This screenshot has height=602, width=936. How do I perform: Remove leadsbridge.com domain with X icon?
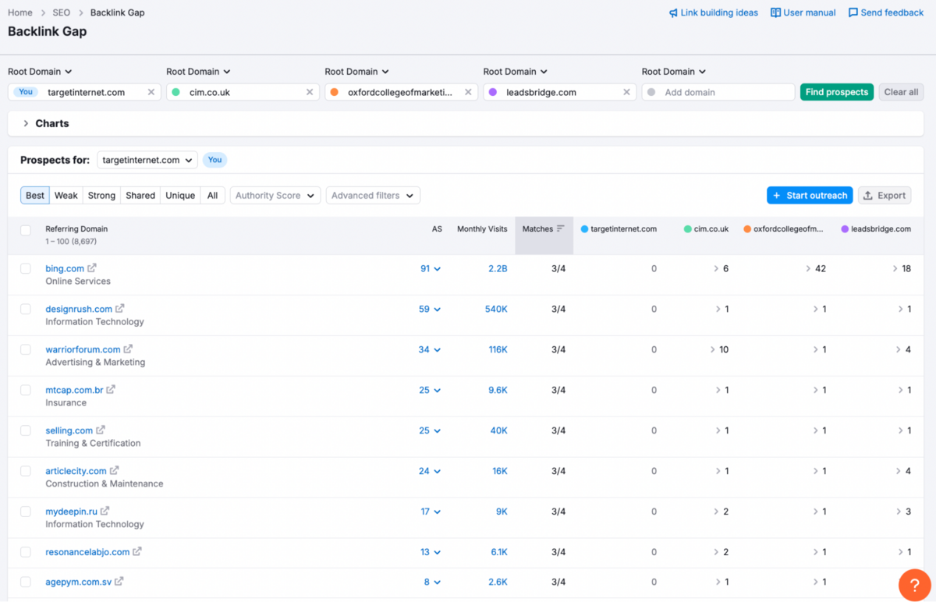click(626, 92)
